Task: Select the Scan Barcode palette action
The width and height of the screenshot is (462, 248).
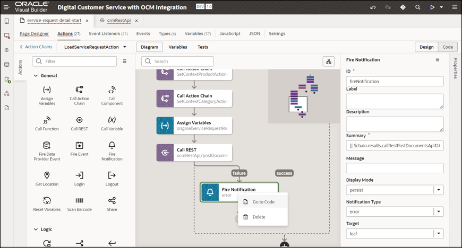Action: [x=79, y=204]
